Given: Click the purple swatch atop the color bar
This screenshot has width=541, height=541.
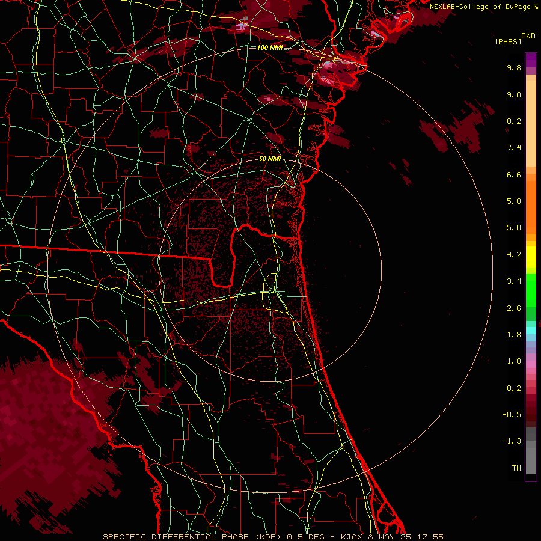Looking at the screenshot, I should (x=531, y=60).
